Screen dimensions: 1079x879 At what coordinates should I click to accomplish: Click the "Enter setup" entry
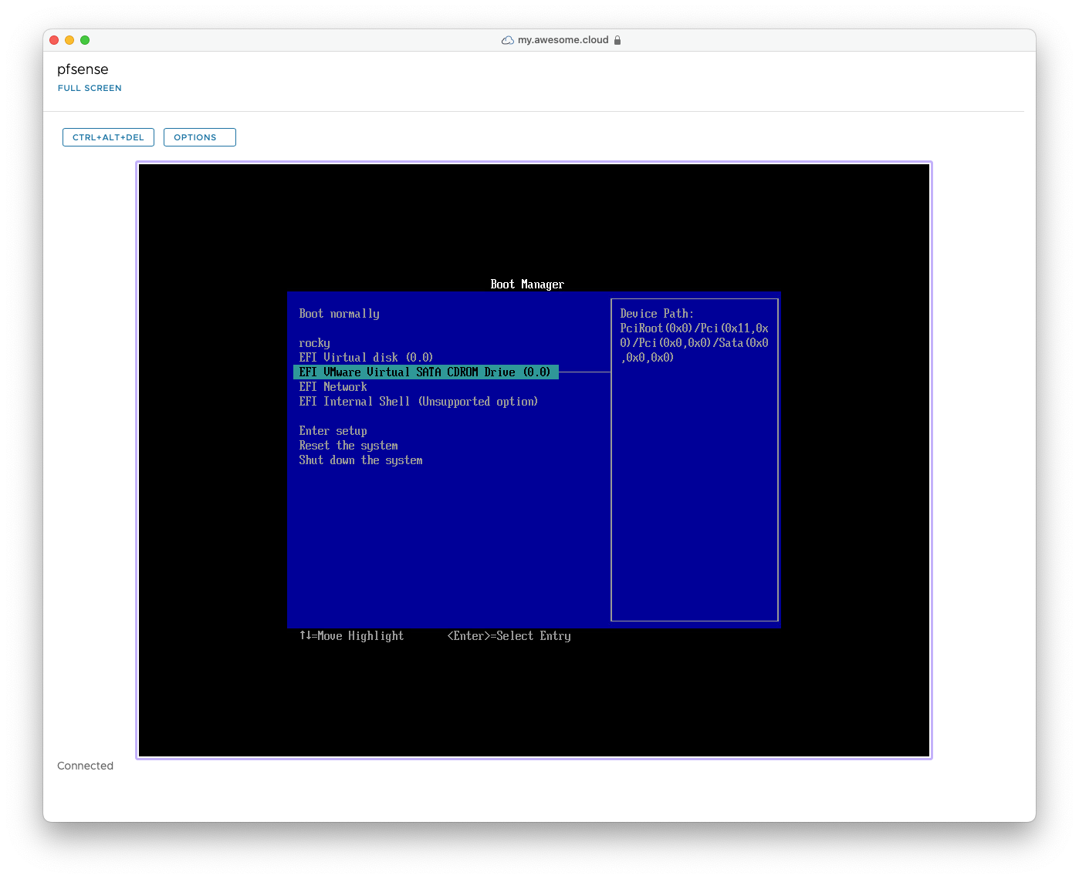click(333, 431)
